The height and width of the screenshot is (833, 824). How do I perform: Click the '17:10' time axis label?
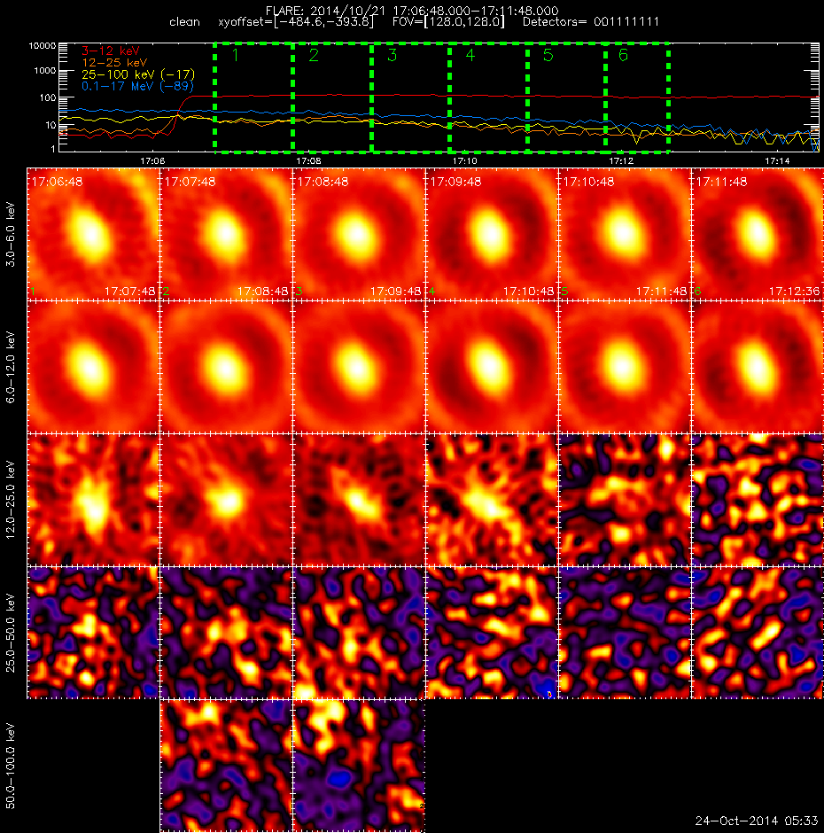[x=465, y=160]
